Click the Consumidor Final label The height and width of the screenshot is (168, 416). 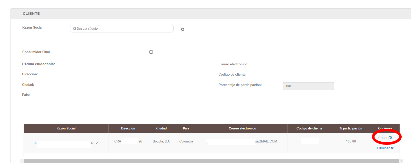[x=36, y=52]
